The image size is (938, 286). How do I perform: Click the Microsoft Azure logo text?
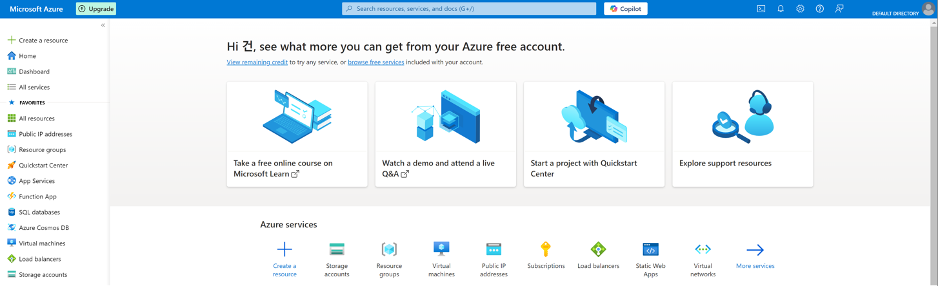pos(36,9)
